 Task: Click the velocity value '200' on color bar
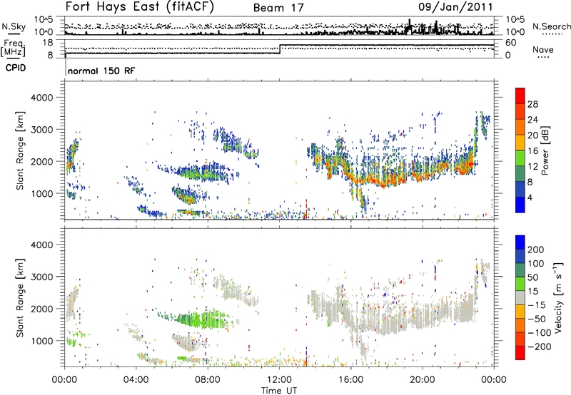click(536, 250)
